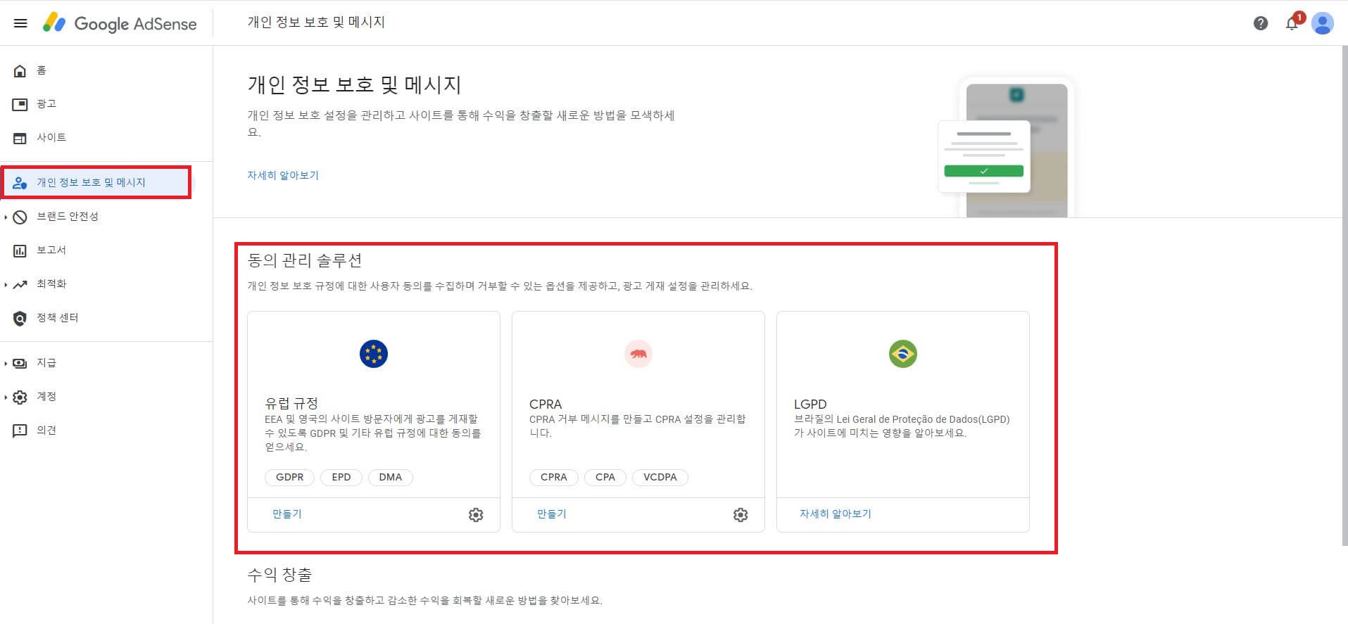This screenshot has height=624, width=1348.
Task: Click 만들기 on the CPRA card
Action: (552, 514)
